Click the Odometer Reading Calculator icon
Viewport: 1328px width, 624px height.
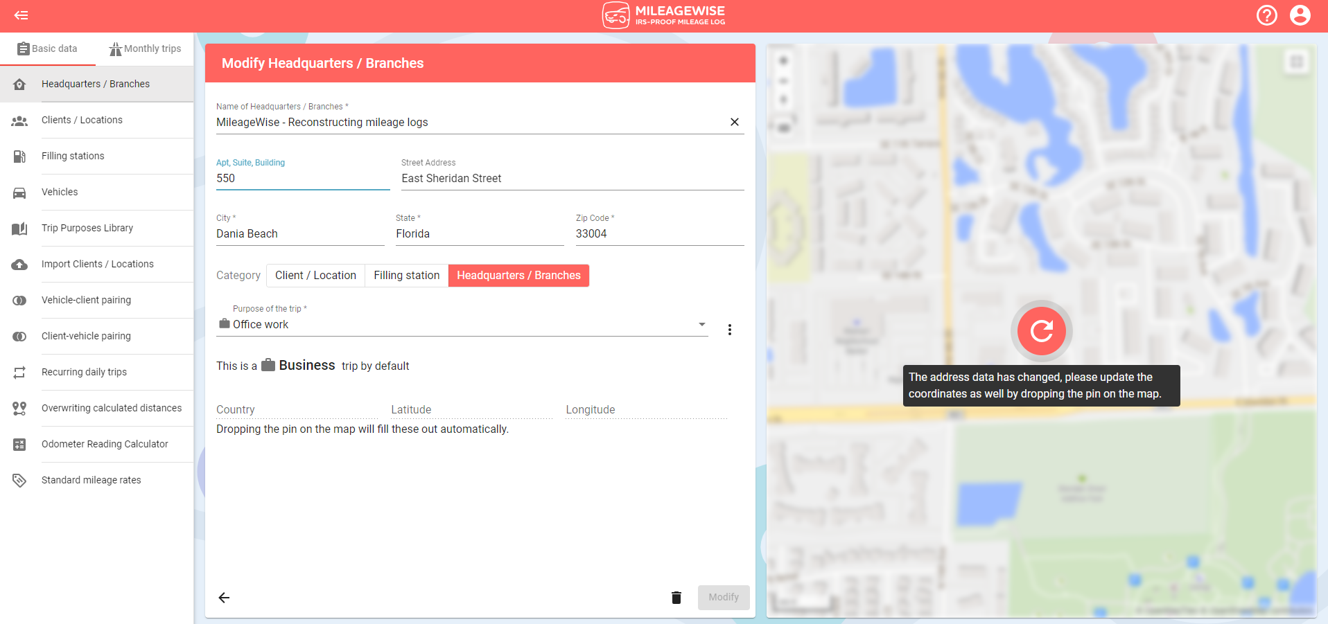click(x=19, y=445)
